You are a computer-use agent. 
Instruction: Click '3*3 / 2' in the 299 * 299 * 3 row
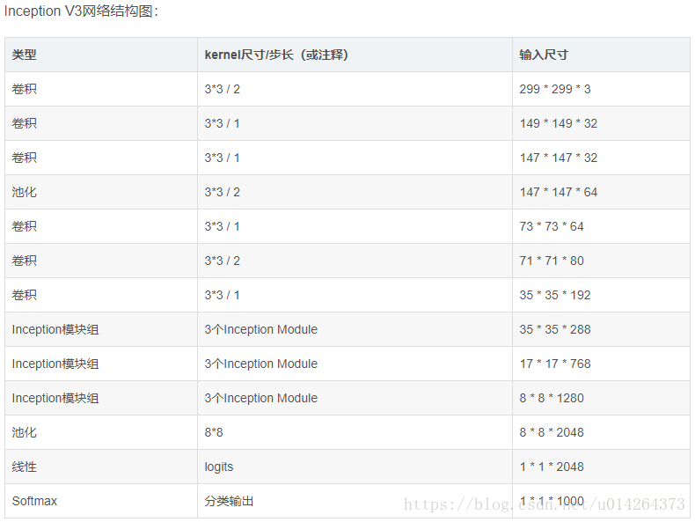[x=222, y=89]
